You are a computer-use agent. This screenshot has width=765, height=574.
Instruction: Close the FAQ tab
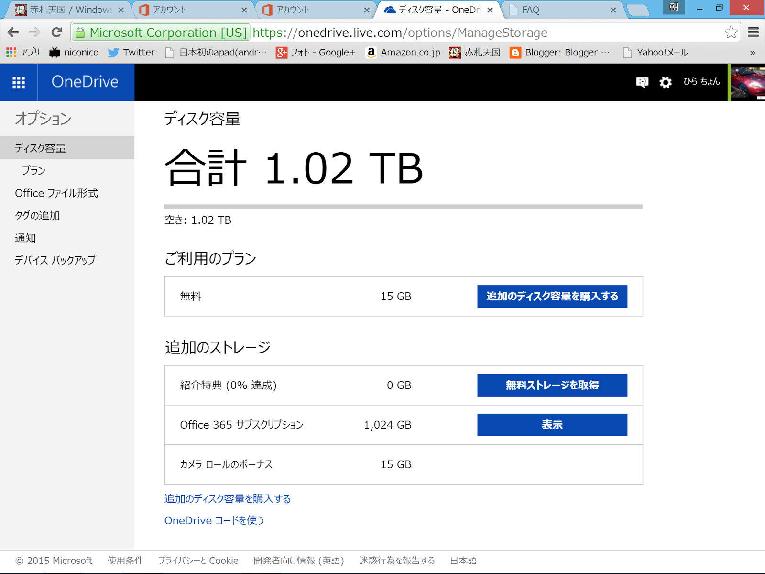[613, 10]
